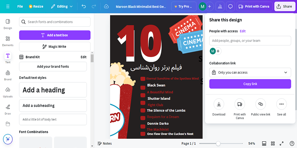Redo the last action
The image size is (297, 148).
[x=94, y=6]
